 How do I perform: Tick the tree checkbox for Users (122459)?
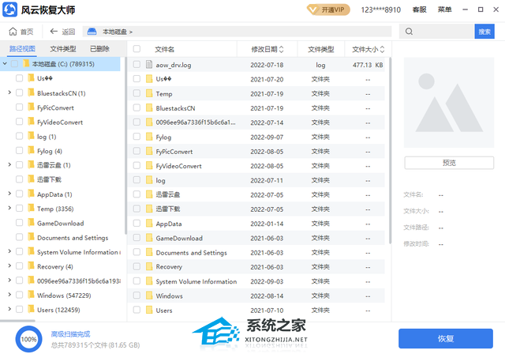click(19, 310)
